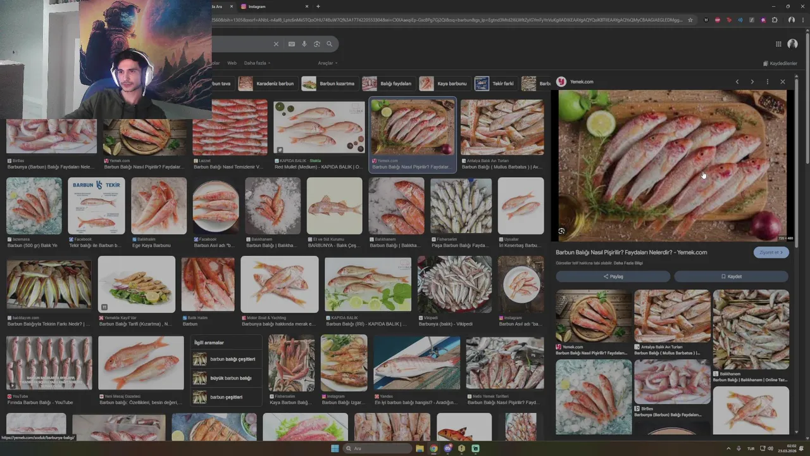Open the taskbar volume control
This screenshot has height=456, width=810.
tap(770, 448)
